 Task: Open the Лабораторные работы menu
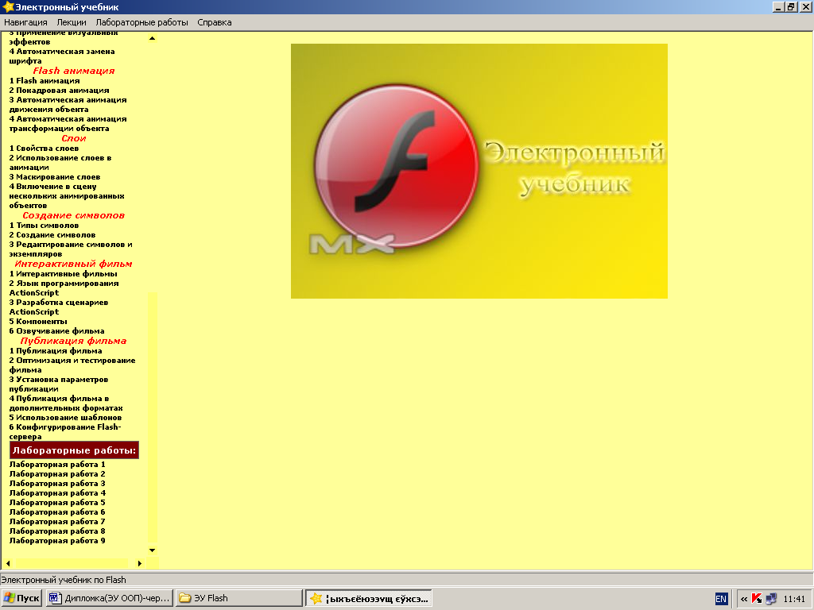click(x=141, y=22)
